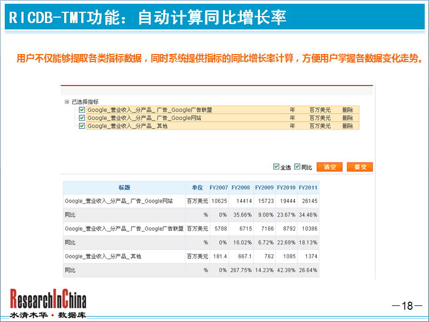Image resolution: width=429 pixels, height=322 pixels.
Task: Click the 5788 table cell
Action: point(219,229)
